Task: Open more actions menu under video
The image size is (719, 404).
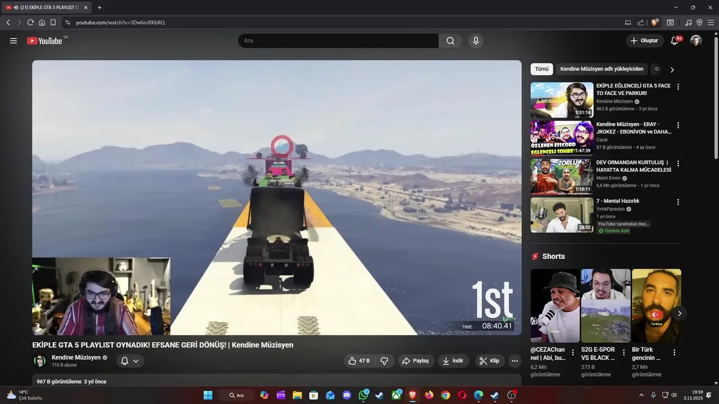Action: [515, 361]
